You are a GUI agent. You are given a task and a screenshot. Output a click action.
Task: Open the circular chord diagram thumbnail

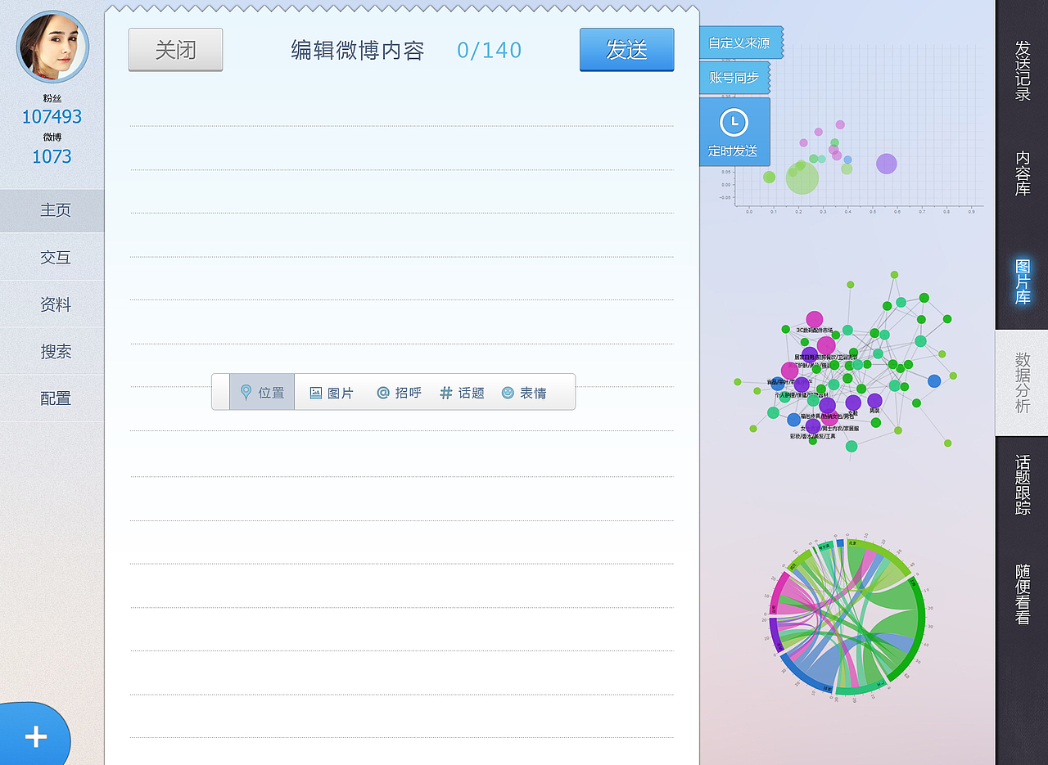[x=848, y=617]
